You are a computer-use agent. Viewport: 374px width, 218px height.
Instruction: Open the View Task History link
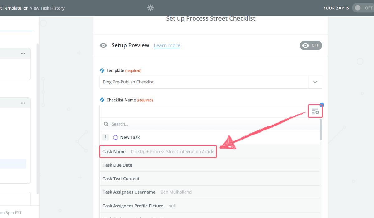coord(47,8)
